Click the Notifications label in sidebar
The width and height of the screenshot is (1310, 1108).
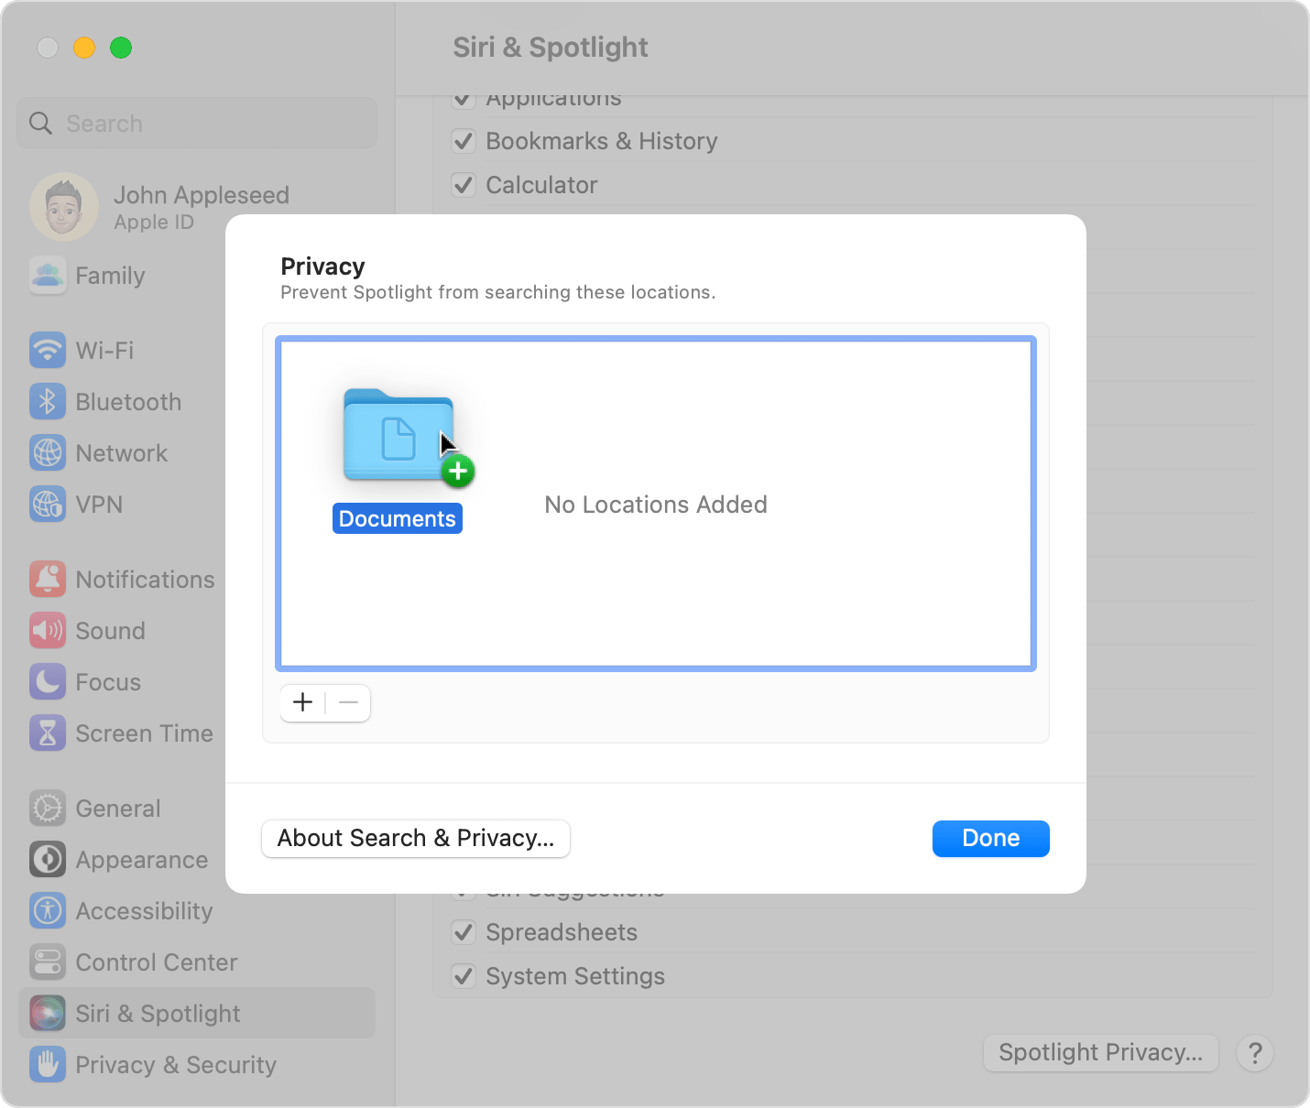click(x=145, y=580)
